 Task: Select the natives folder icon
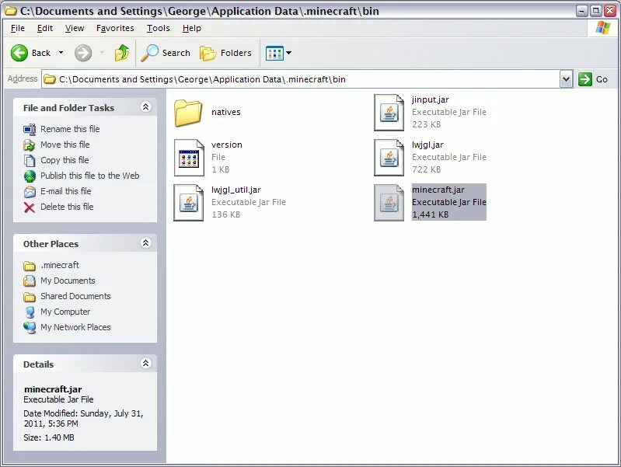point(188,113)
